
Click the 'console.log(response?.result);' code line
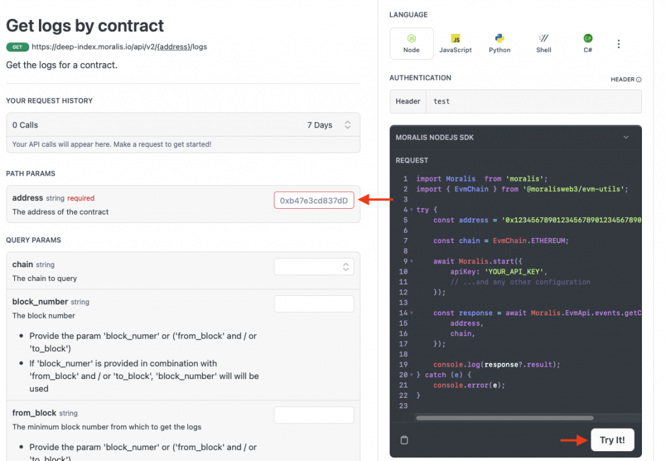(x=496, y=365)
